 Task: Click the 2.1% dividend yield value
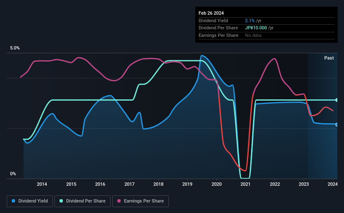(x=250, y=21)
